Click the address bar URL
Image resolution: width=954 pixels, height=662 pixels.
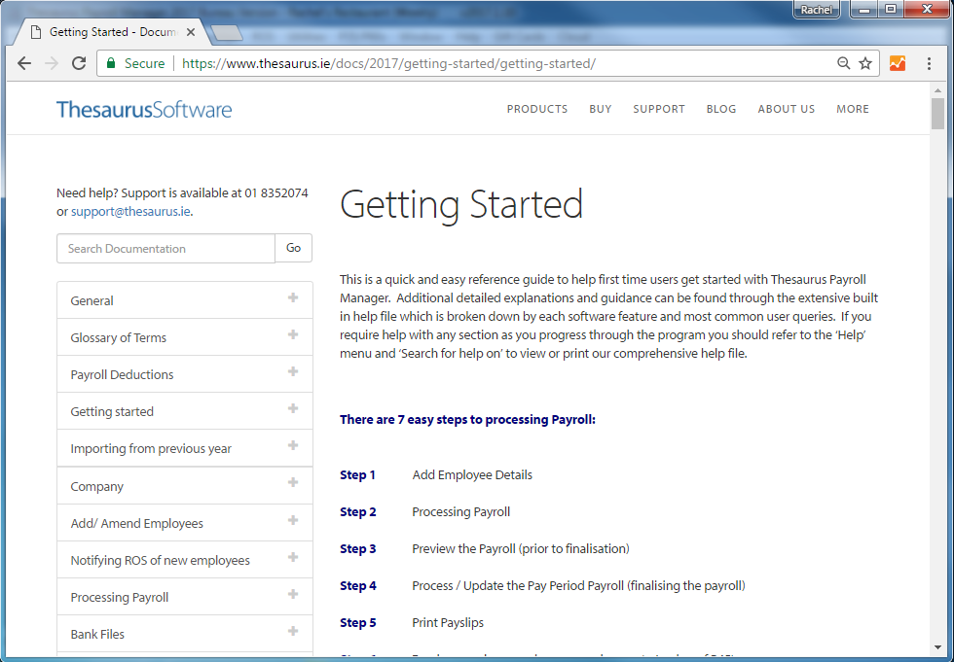388,63
